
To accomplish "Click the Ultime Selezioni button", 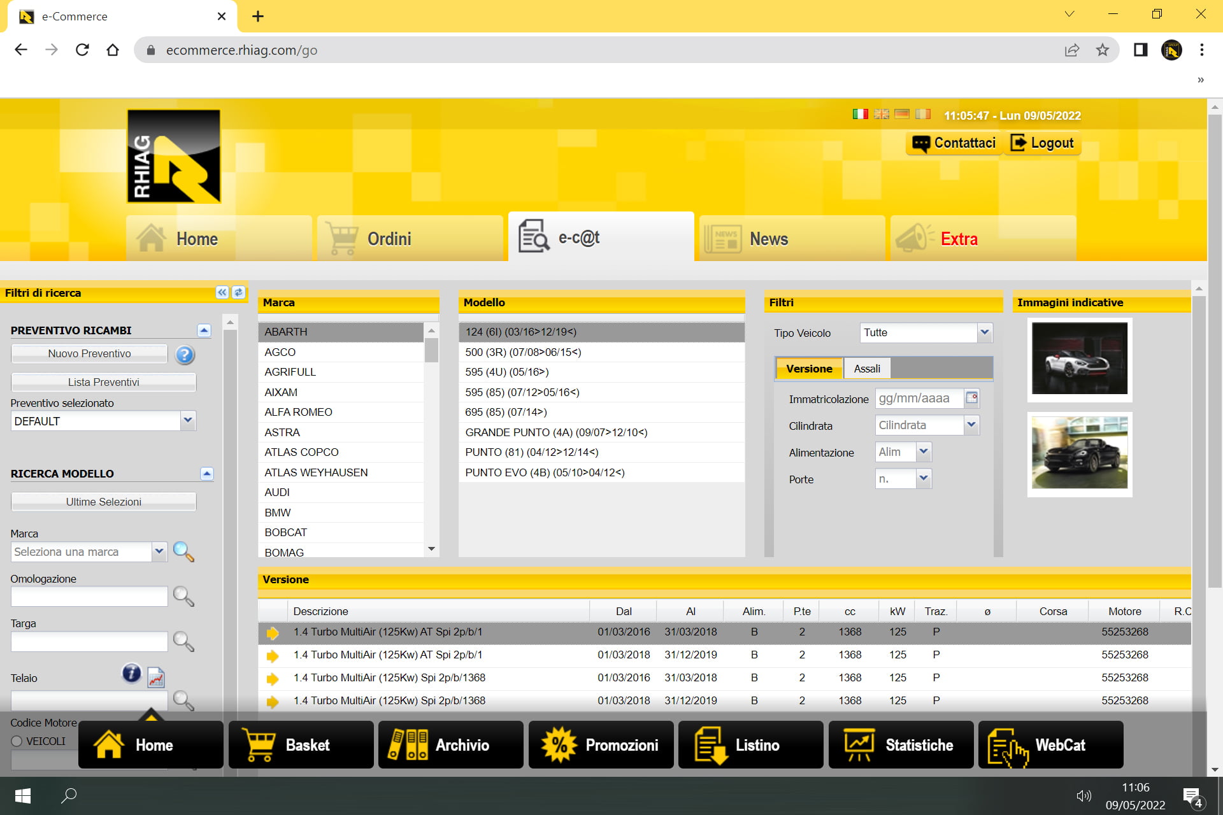I will click(103, 502).
